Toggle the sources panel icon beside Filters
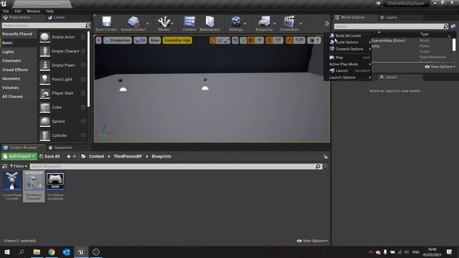The image size is (459, 258). [5, 166]
